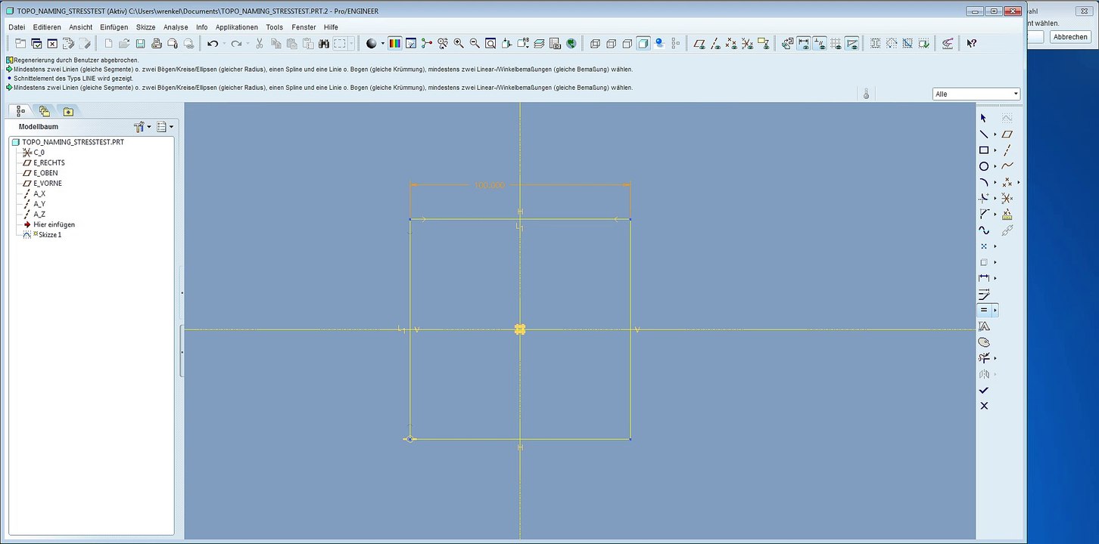This screenshot has height=544, width=1099.
Task: Open the Fenster menu
Action: click(x=304, y=27)
